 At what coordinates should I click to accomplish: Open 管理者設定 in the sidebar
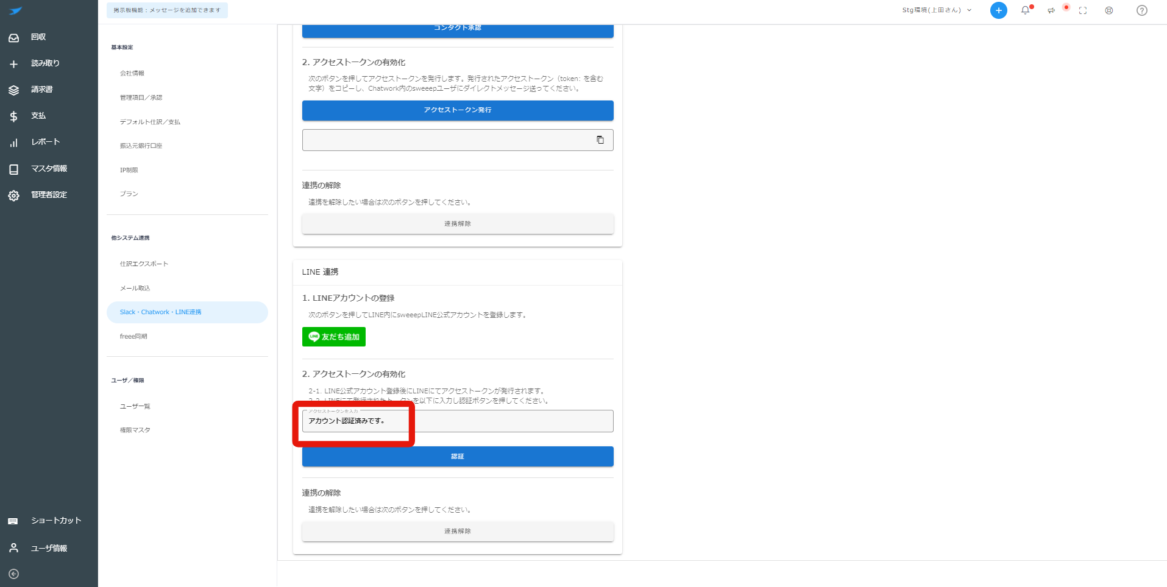tap(49, 195)
